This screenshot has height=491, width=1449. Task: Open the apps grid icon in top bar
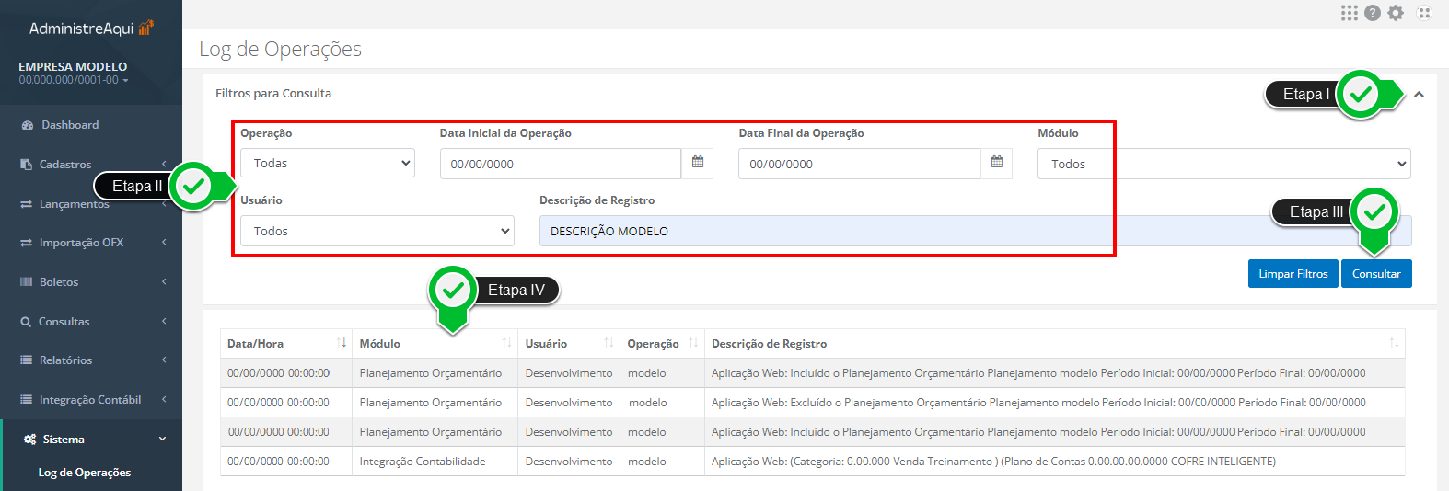pyautogui.click(x=1349, y=13)
